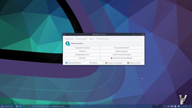Open the Установка программ tab
The image size is (192, 108).
point(103,39)
